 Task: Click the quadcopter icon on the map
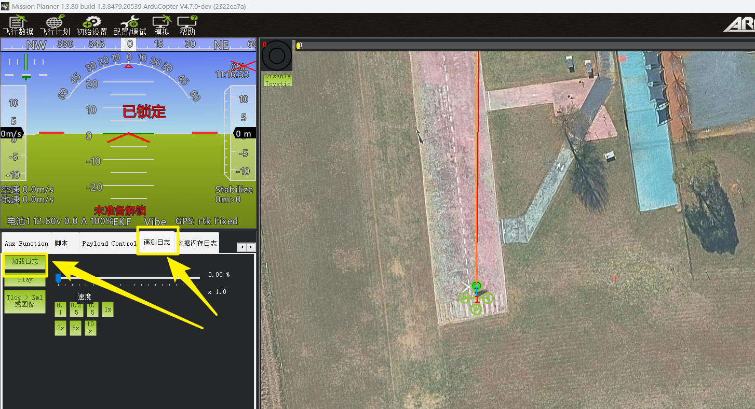476,298
